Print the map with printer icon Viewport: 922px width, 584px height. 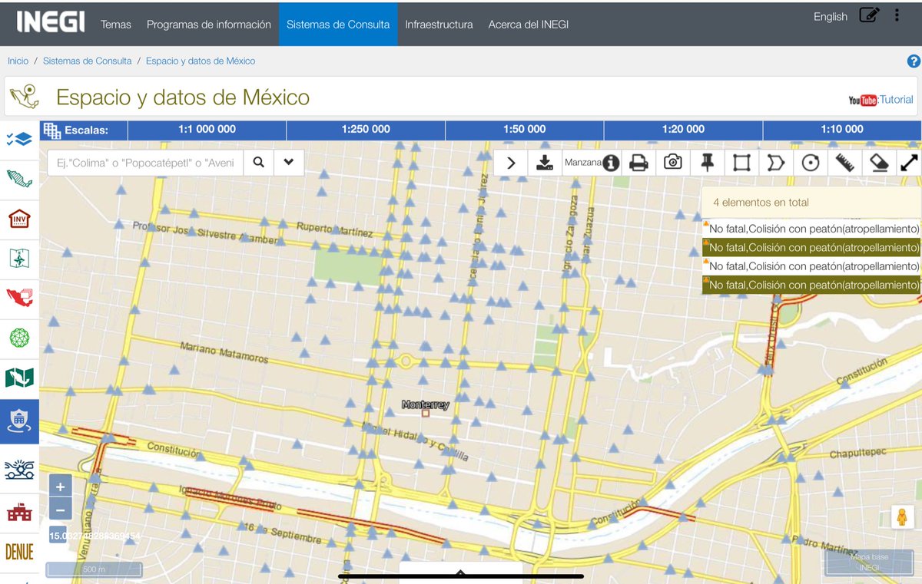(x=638, y=163)
